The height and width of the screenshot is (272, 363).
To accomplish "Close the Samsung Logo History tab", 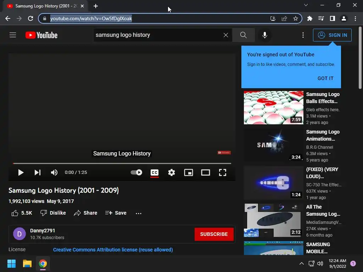I will [82, 6].
